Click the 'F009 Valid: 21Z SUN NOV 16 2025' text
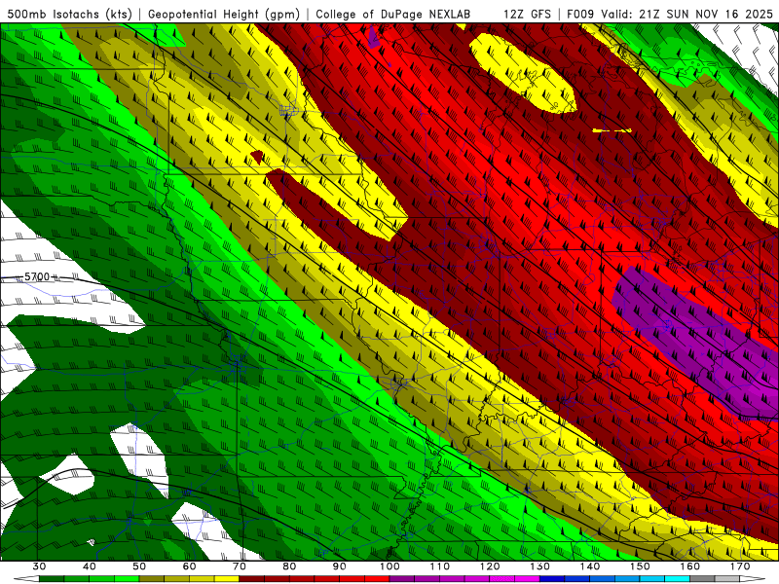 pyautogui.click(x=670, y=14)
